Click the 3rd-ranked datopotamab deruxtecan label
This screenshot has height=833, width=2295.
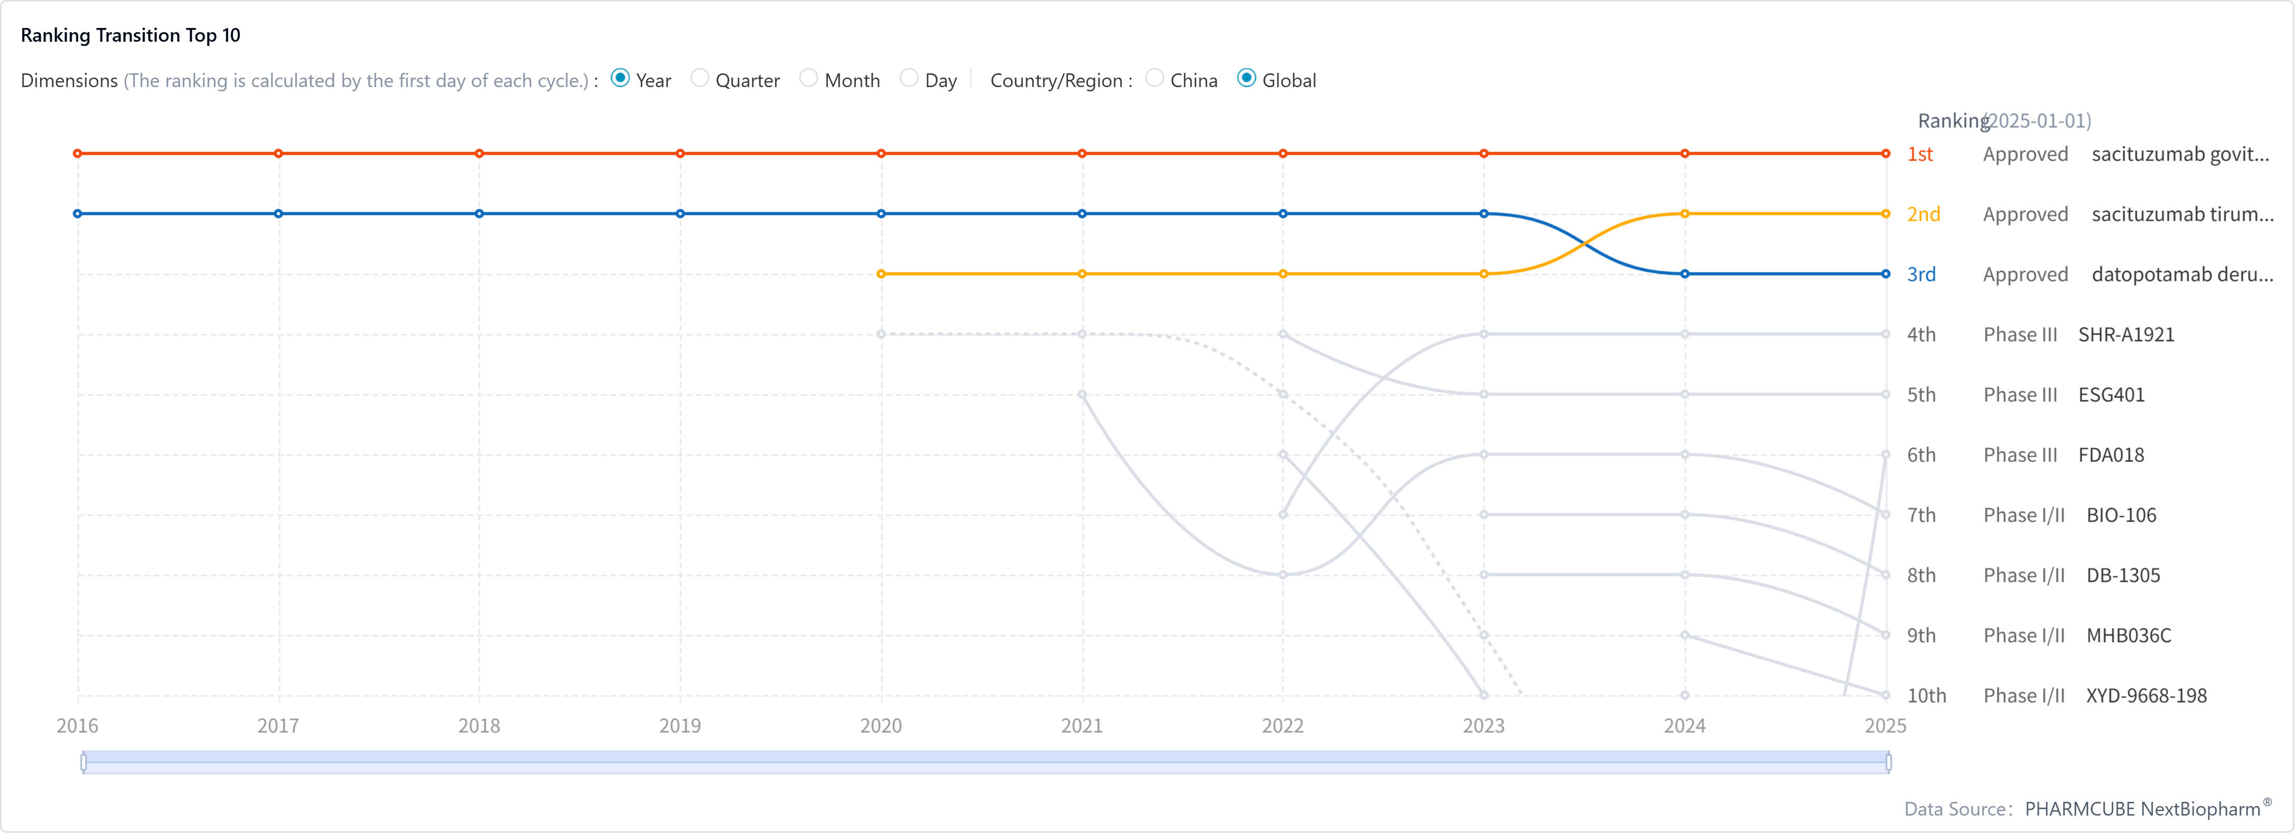click(x=2182, y=274)
